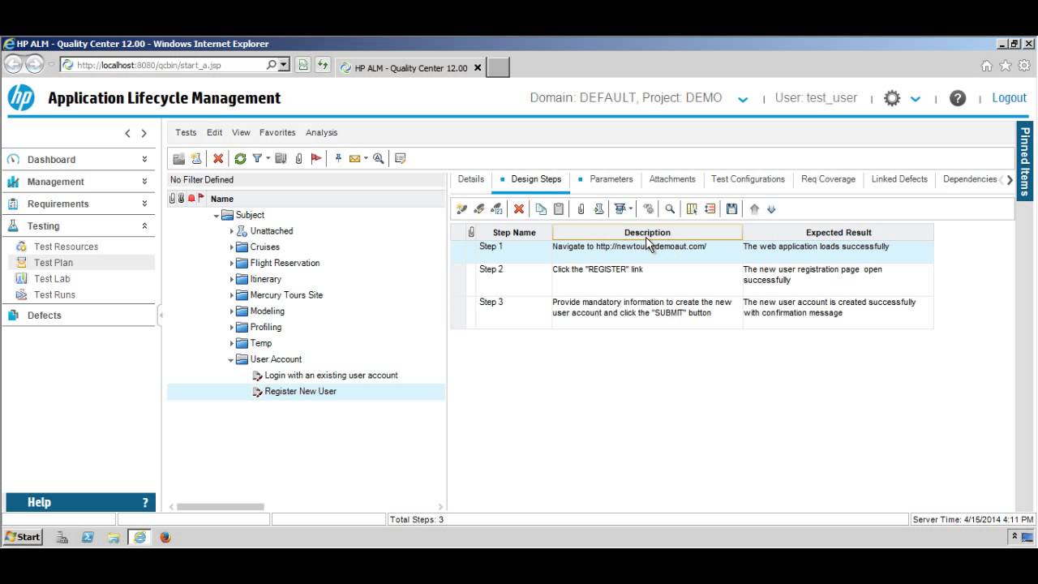Screen dimensions: 1038x584
Task: Open Test Runs module
Action: click(x=54, y=295)
